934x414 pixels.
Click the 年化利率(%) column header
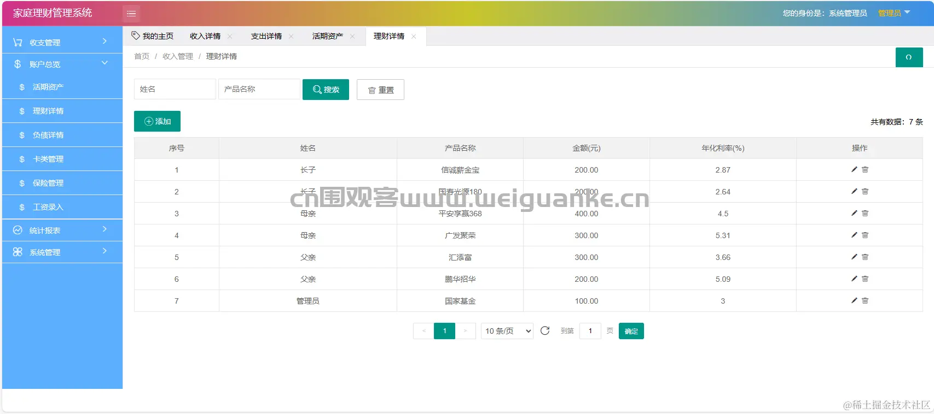(x=723, y=148)
